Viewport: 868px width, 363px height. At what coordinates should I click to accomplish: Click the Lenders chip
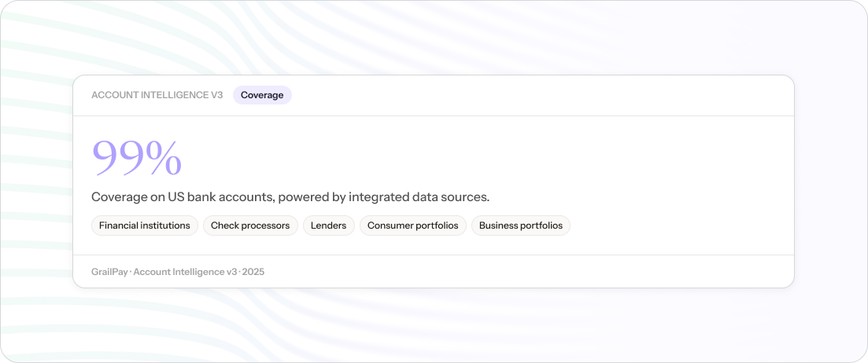pos(328,225)
